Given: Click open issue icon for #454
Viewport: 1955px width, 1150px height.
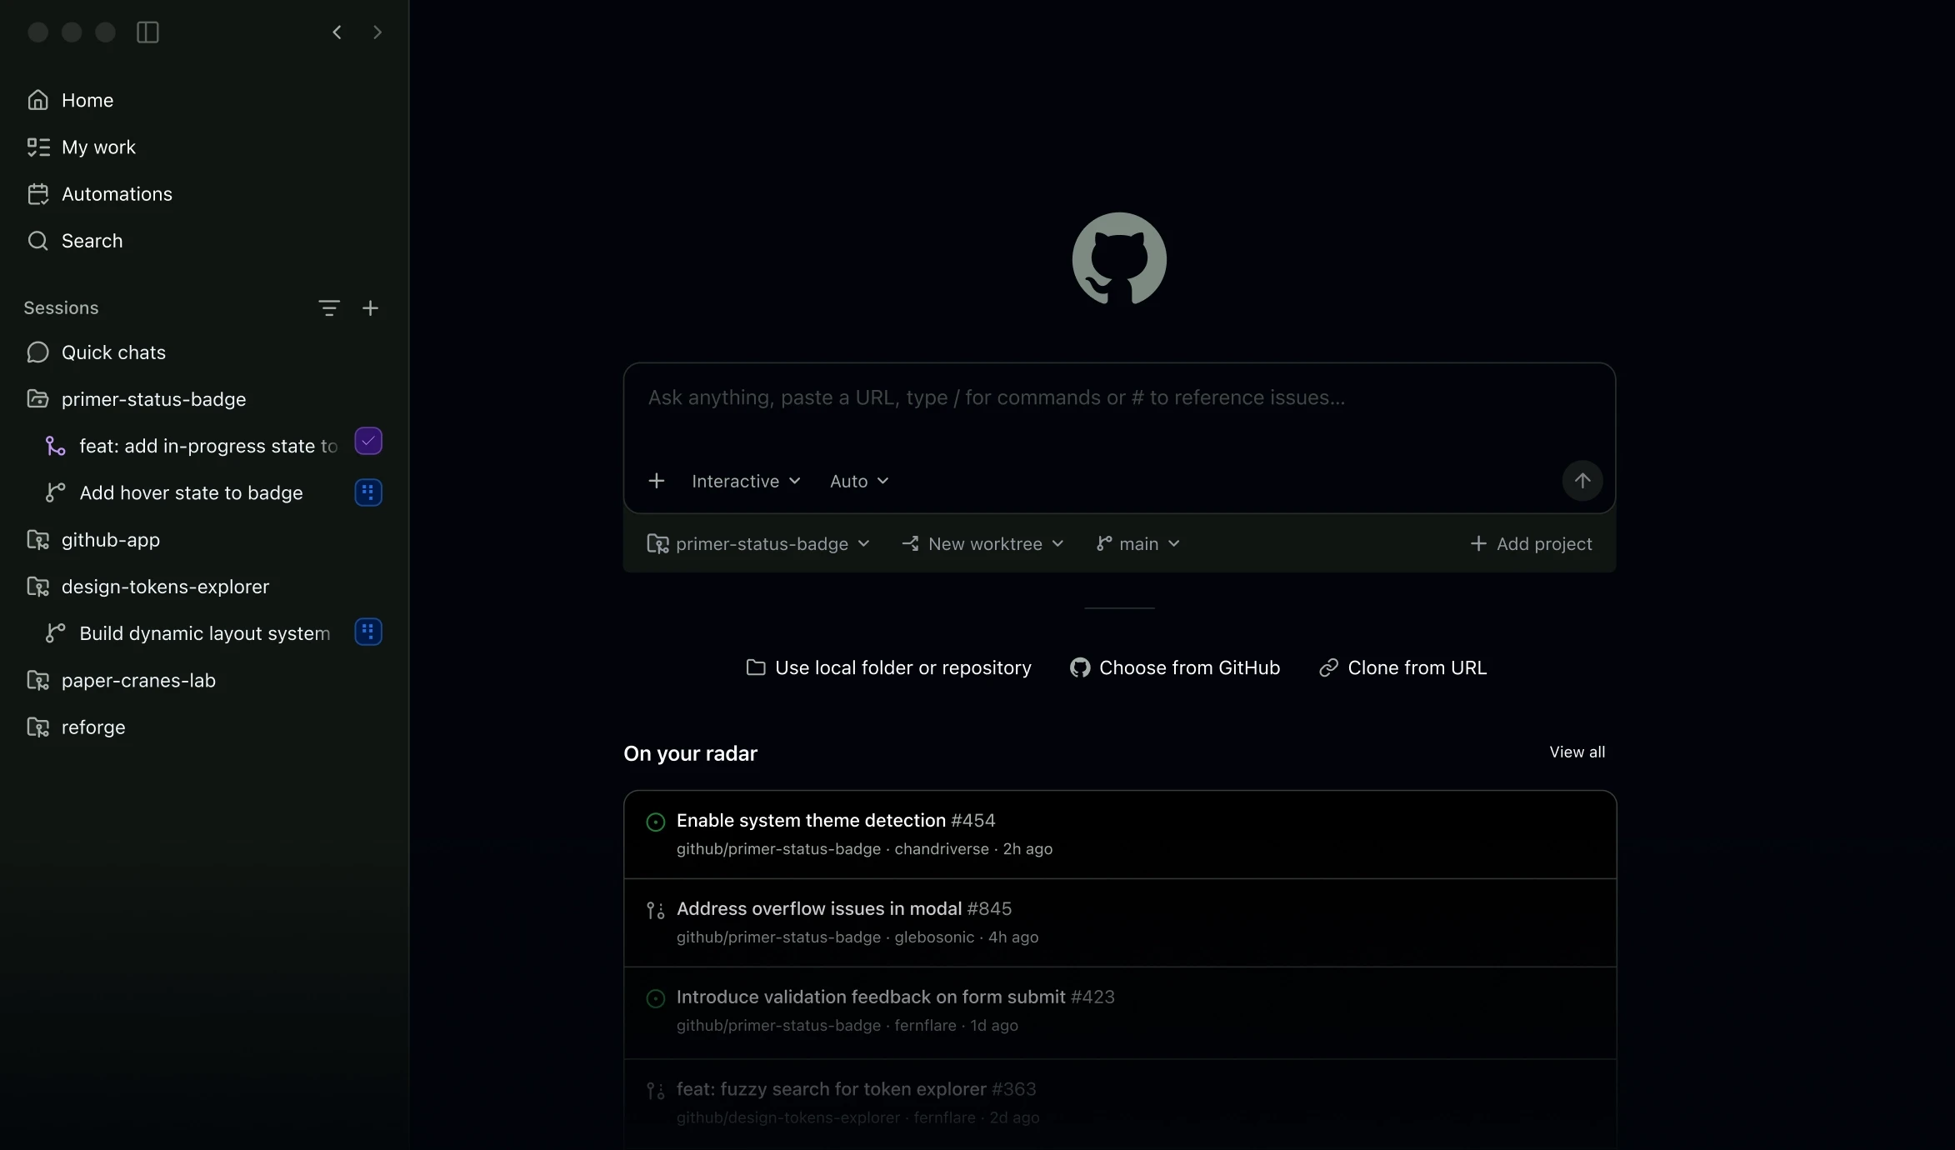Looking at the screenshot, I should tap(656, 822).
